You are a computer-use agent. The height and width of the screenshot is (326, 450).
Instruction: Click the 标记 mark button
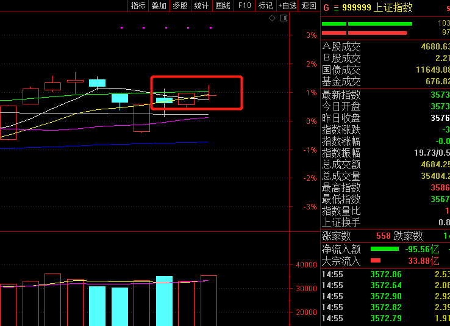pyautogui.click(x=265, y=5)
